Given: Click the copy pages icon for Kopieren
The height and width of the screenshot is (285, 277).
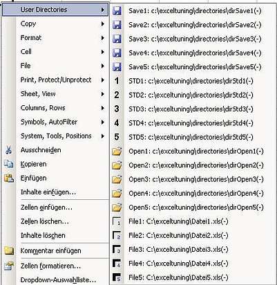Looking at the screenshot, I should click(x=9, y=164).
